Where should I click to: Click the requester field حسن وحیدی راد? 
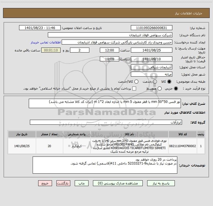pos(117,42)
